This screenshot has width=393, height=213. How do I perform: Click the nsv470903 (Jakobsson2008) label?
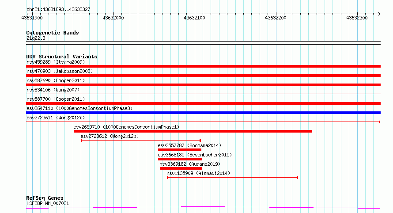click(60, 71)
